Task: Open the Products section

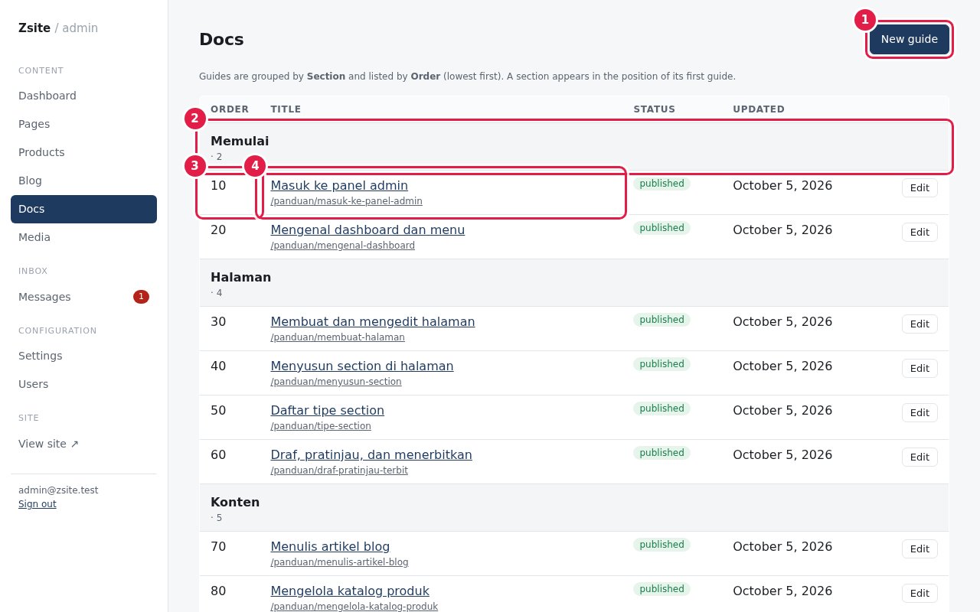Action: coord(83,152)
